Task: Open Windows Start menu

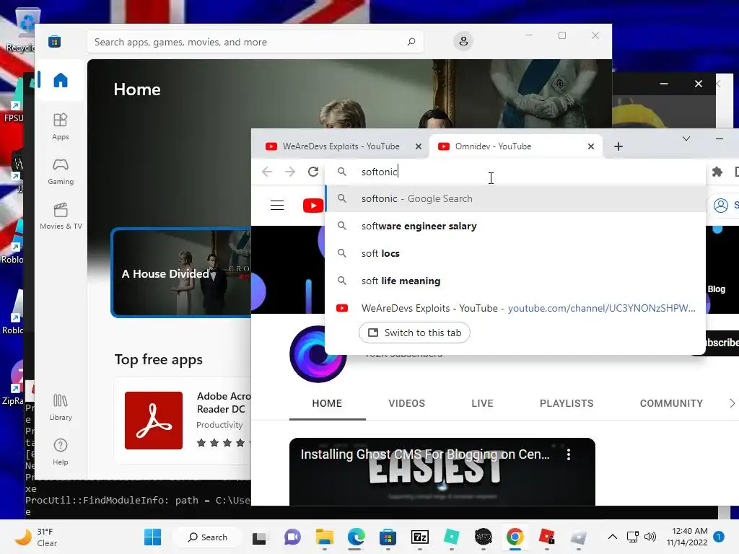Action: point(152,537)
